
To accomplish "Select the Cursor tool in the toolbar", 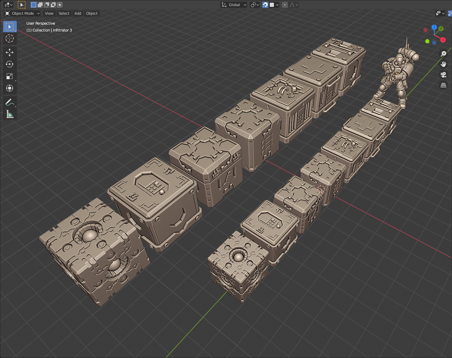I will tap(10, 38).
